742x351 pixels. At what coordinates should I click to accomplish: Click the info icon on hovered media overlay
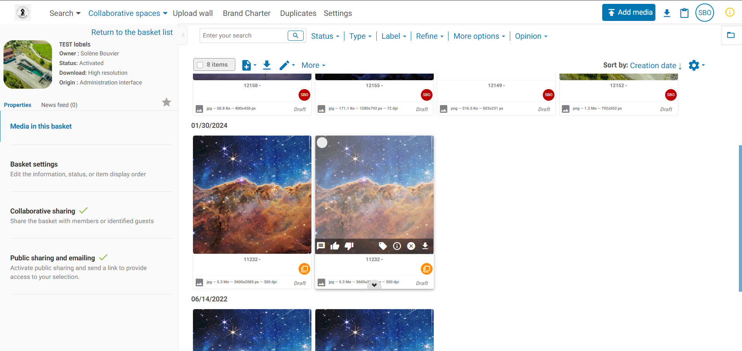pyautogui.click(x=397, y=246)
